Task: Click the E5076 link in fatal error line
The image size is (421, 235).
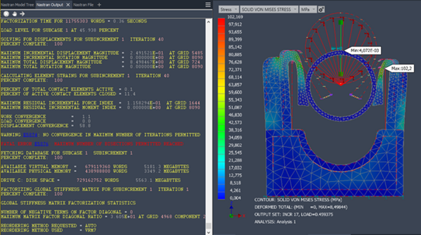Action: coord(41,144)
